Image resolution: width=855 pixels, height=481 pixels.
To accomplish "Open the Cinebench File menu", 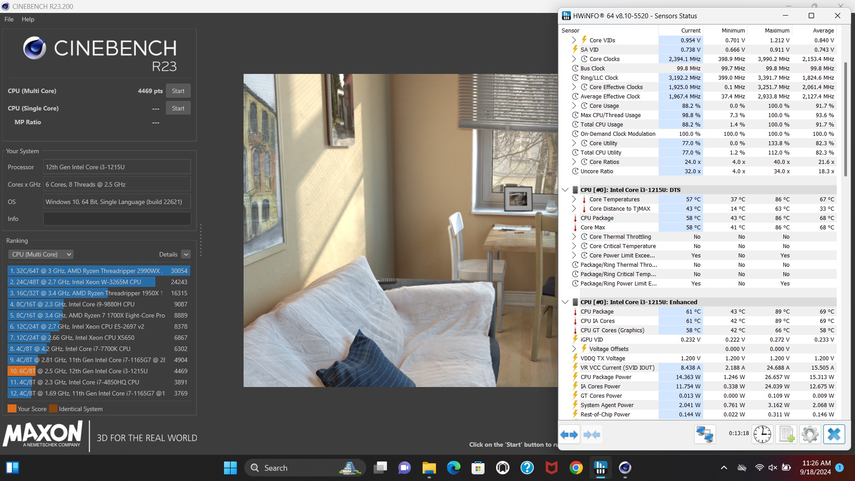I will pyautogui.click(x=9, y=19).
